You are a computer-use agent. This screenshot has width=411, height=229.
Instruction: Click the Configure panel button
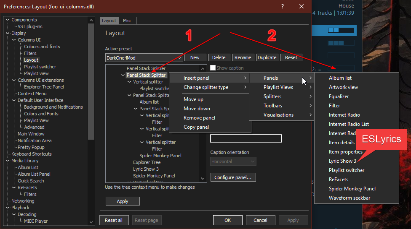[x=233, y=177]
